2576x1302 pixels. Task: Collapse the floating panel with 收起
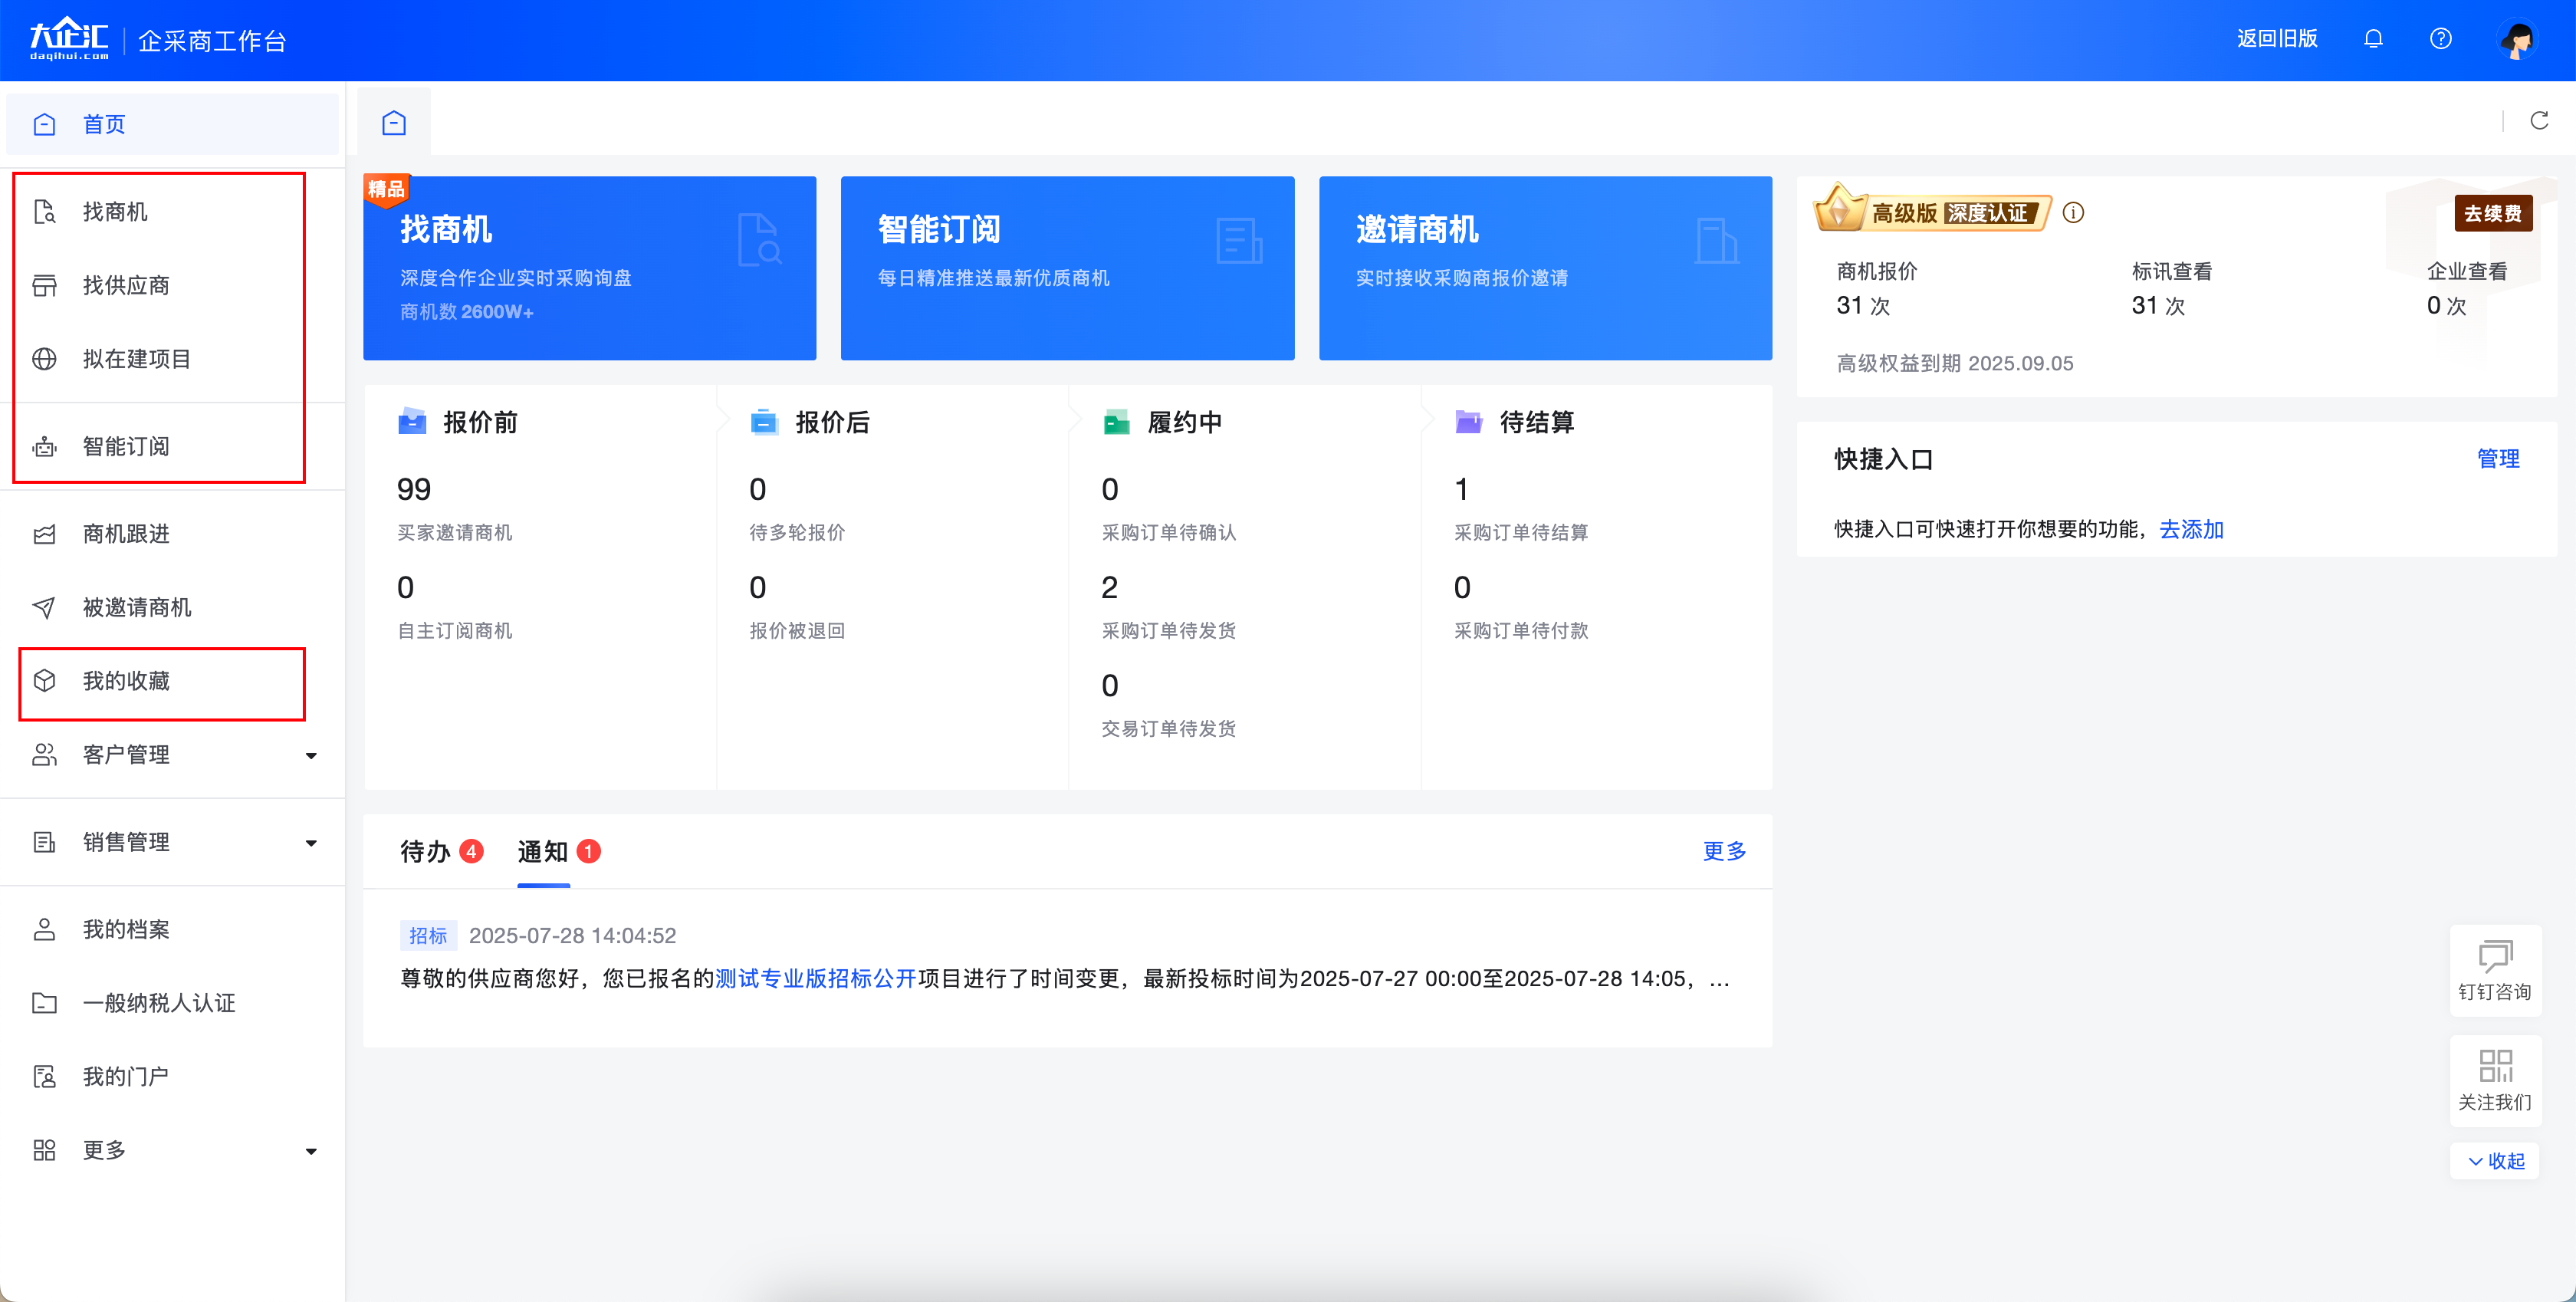point(2495,1161)
